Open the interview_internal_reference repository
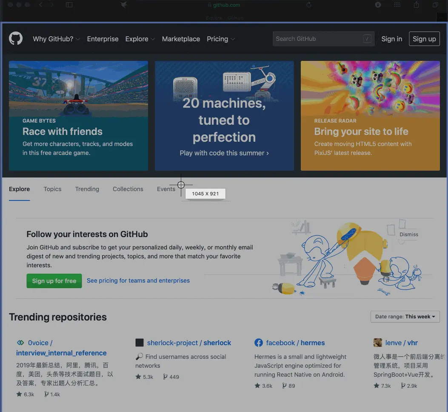This screenshot has height=412, width=448. point(61,353)
